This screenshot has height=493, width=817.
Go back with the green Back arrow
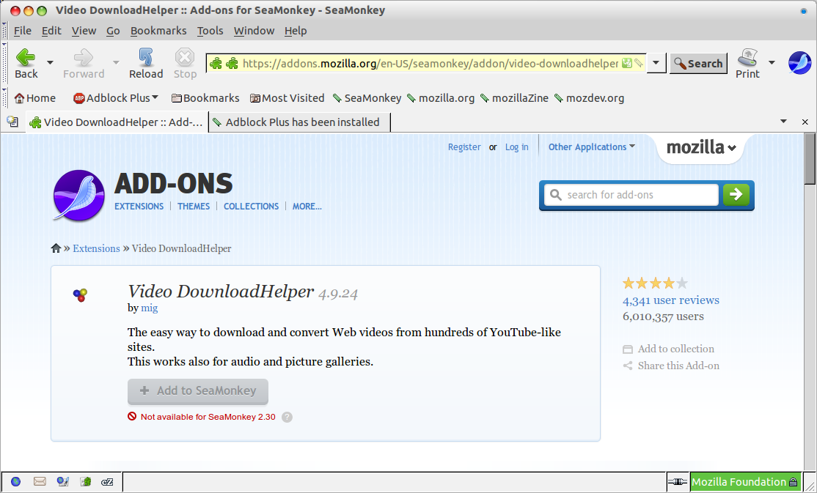point(26,57)
